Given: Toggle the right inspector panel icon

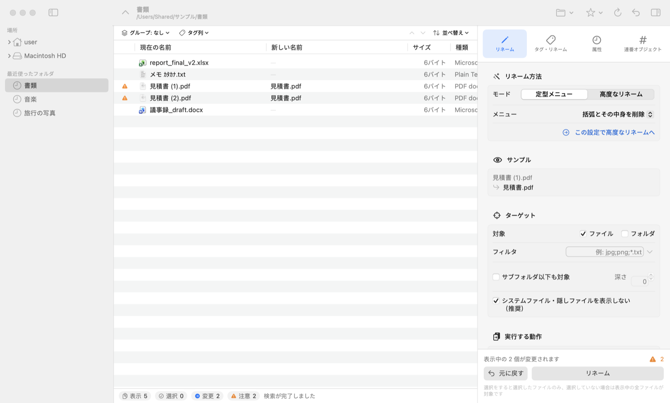Looking at the screenshot, I should click(x=655, y=13).
